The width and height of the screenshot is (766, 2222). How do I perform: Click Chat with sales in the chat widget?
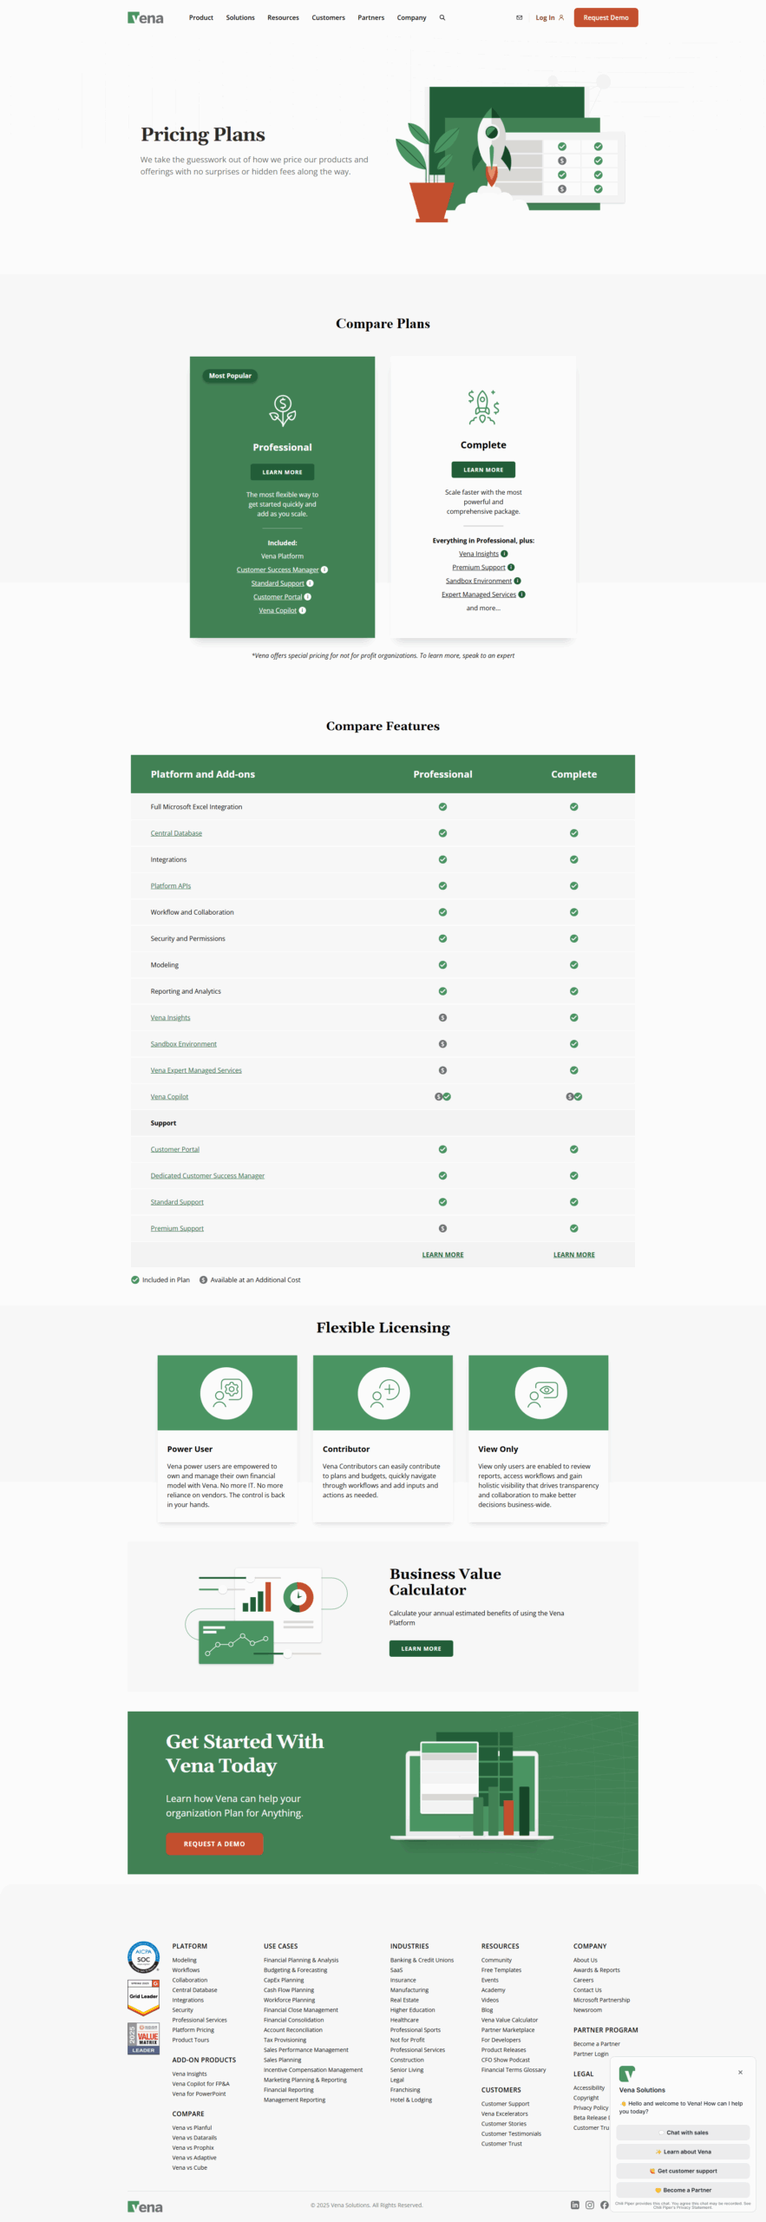683,2133
